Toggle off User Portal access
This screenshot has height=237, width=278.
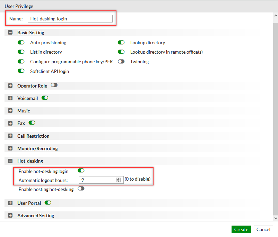pyautogui.click(x=48, y=202)
